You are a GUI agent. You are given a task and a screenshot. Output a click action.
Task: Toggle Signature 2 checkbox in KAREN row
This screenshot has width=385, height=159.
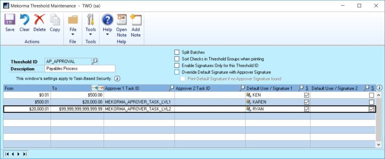coord(372,102)
